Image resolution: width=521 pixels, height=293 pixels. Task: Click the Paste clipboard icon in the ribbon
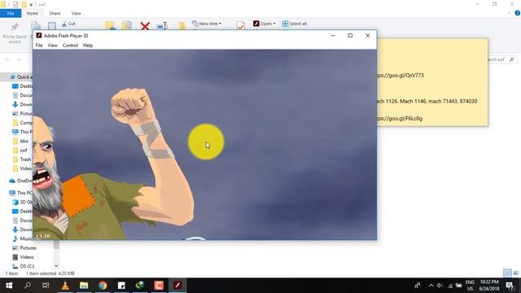51,26
